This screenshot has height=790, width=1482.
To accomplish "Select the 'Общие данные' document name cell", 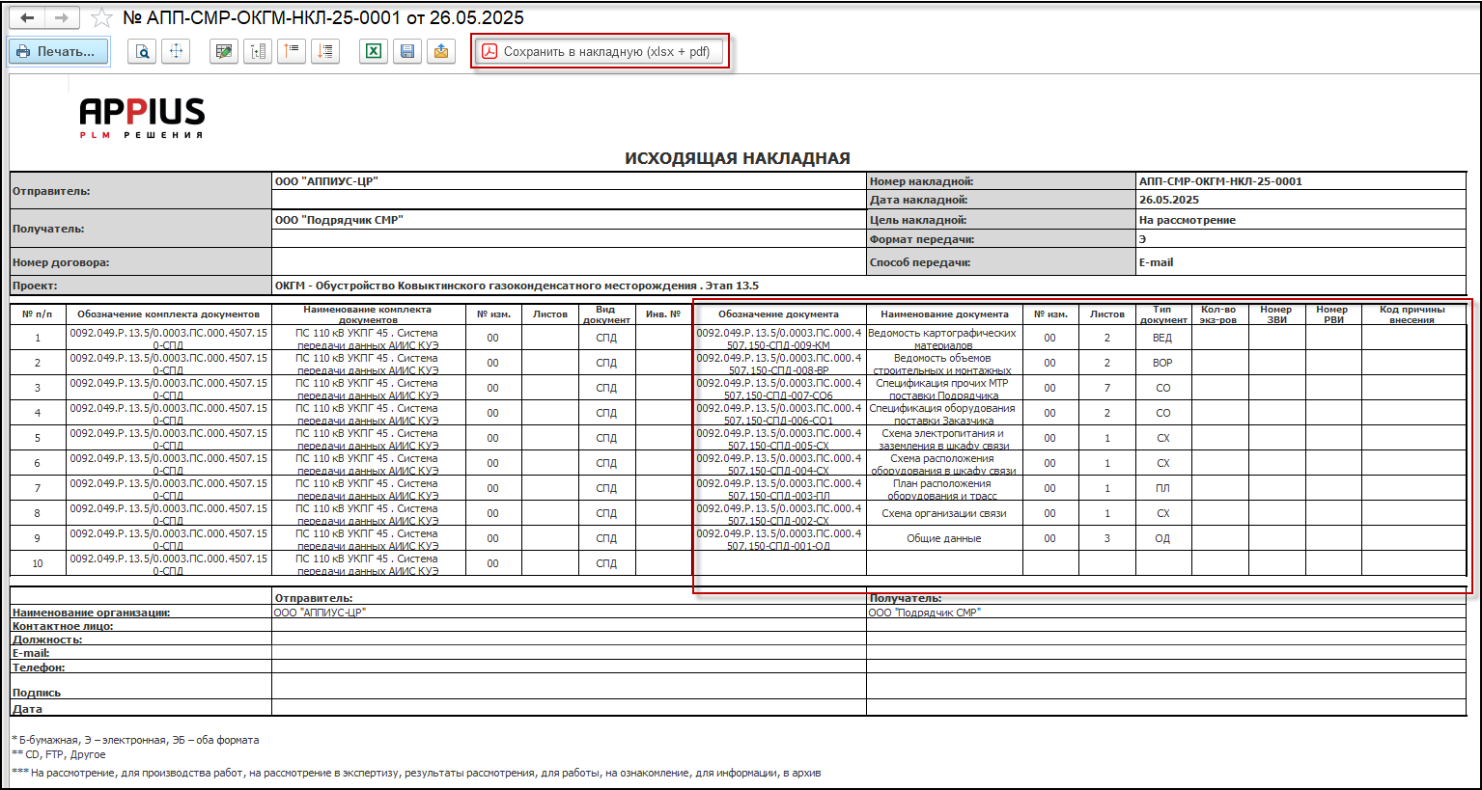I will coord(943,538).
